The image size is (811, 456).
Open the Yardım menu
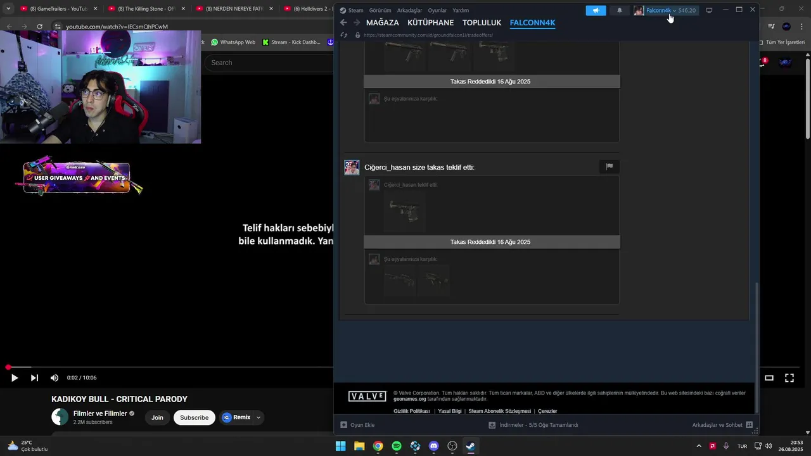(x=461, y=10)
